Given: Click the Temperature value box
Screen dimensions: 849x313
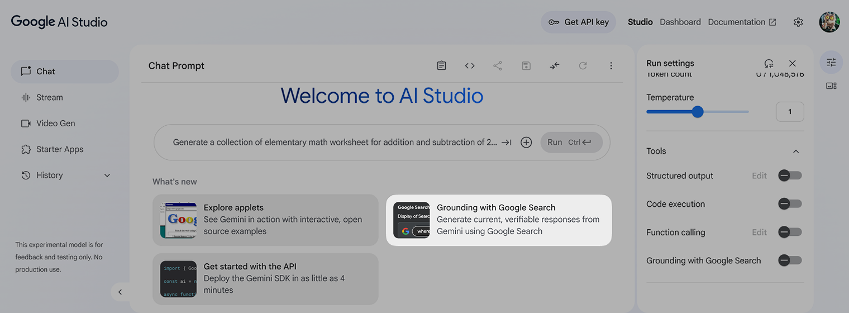Looking at the screenshot, I should tap(790, 112).
